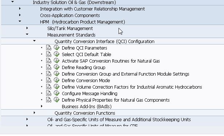
Task: Open documentation icon for Define Volume Correction Factors
Action: [x=49, y=87]
